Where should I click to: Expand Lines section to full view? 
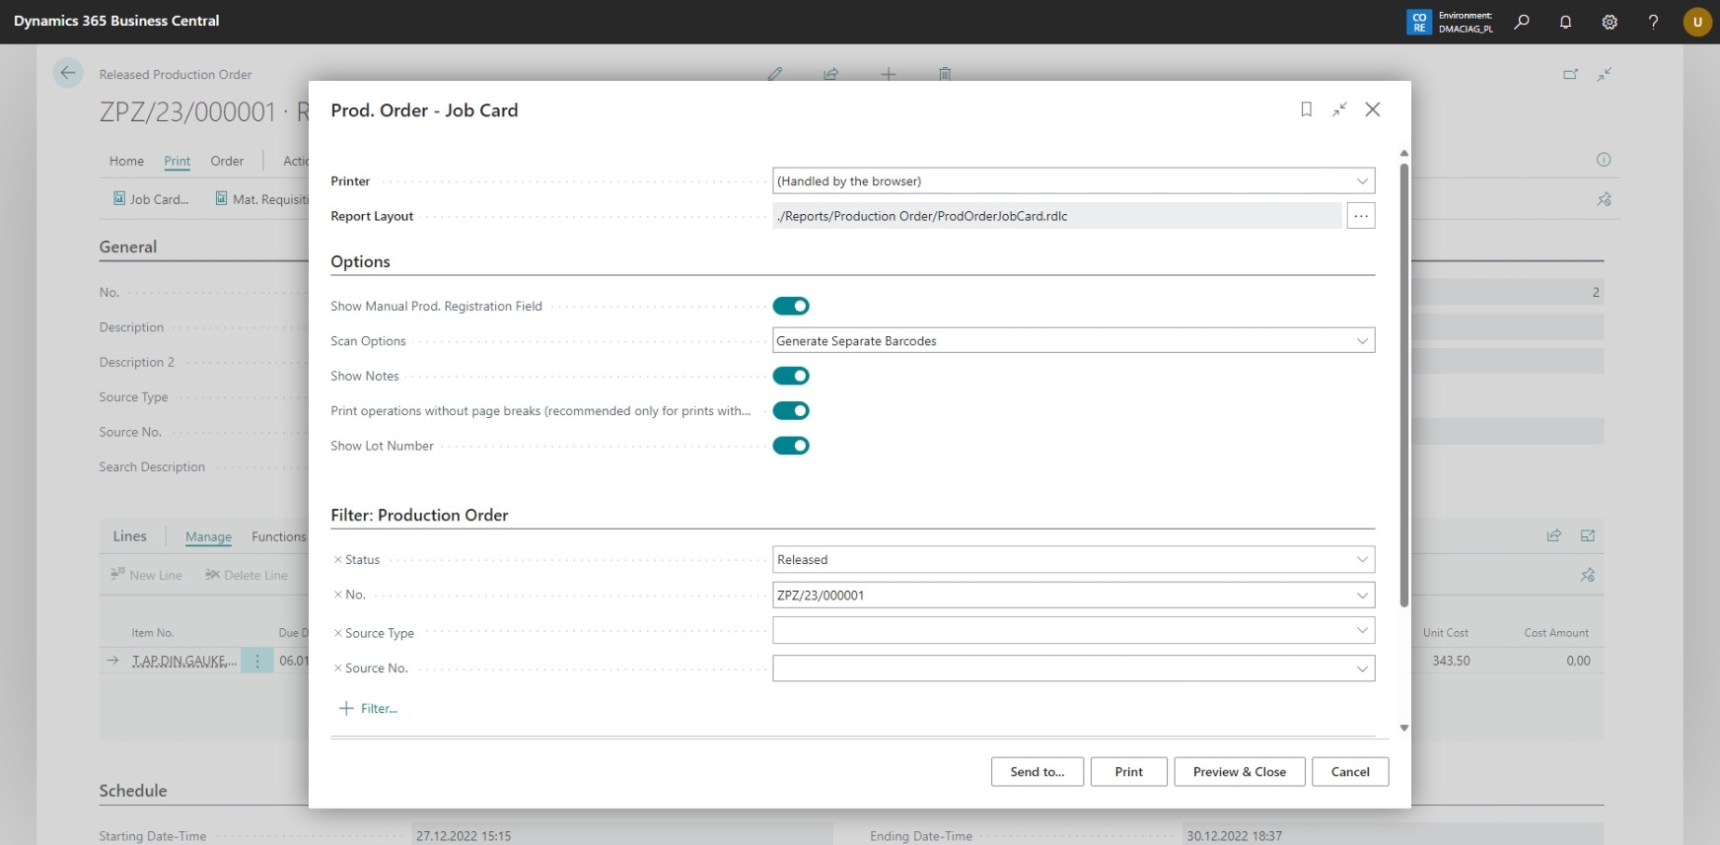coord(1588,535)
